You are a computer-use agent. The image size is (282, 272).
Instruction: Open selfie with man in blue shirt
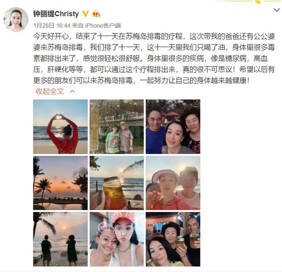(x=173, y=127)
